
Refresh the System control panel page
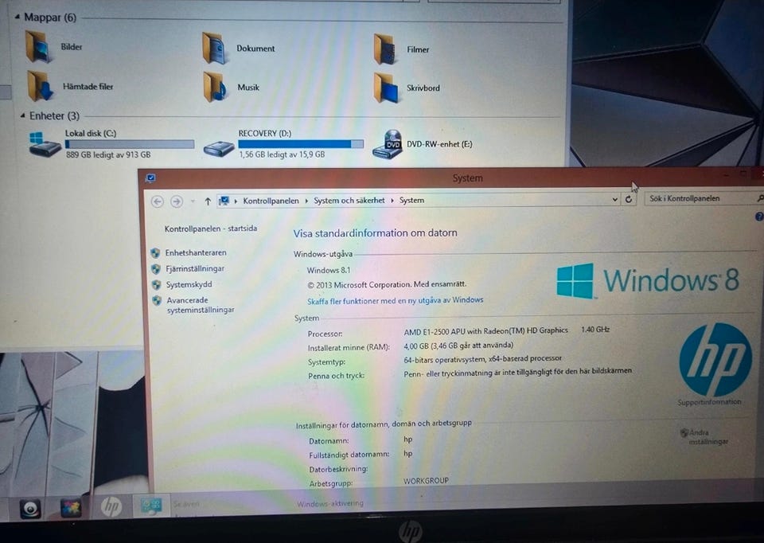(x=629, y=199)
